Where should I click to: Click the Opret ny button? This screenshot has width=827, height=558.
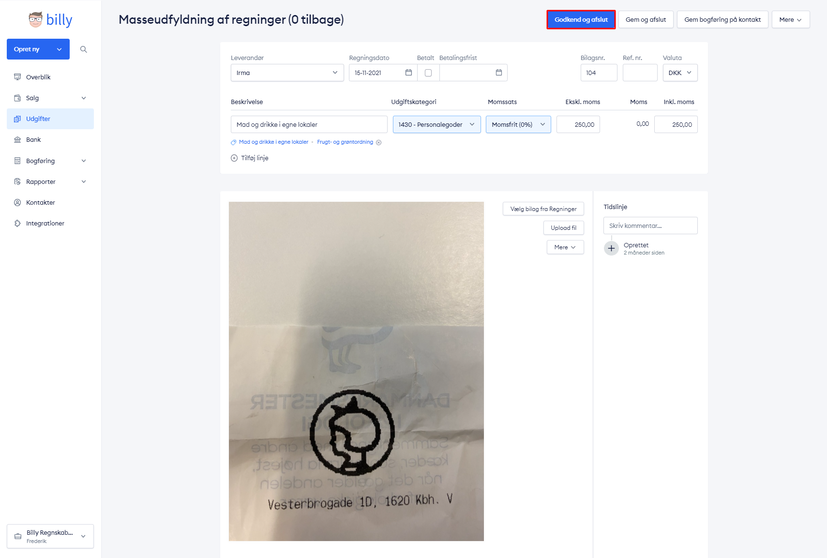click(38, 49)
